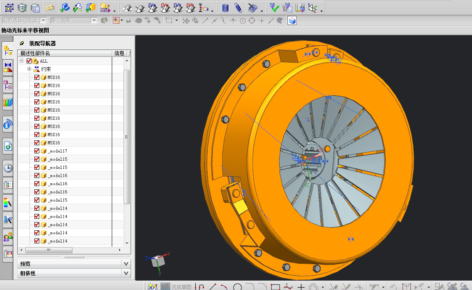
Task: Open the Assembly Navigator sidebar tab
Action: click(x=8, y=50)
